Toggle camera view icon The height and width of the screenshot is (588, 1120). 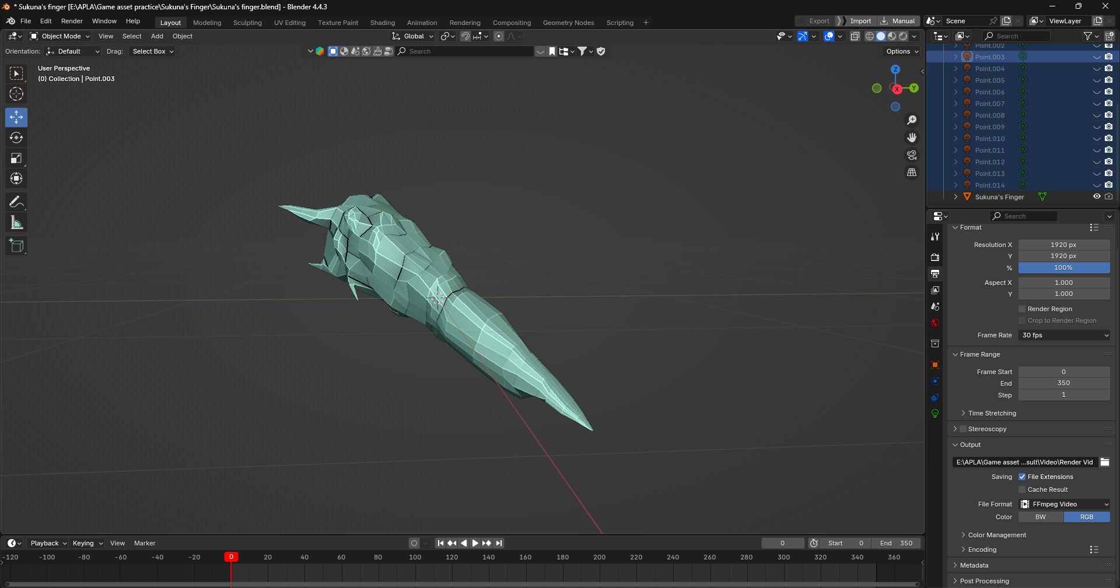click(x=912, y=155)
